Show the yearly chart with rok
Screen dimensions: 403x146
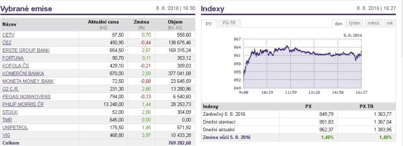(390, 23)
